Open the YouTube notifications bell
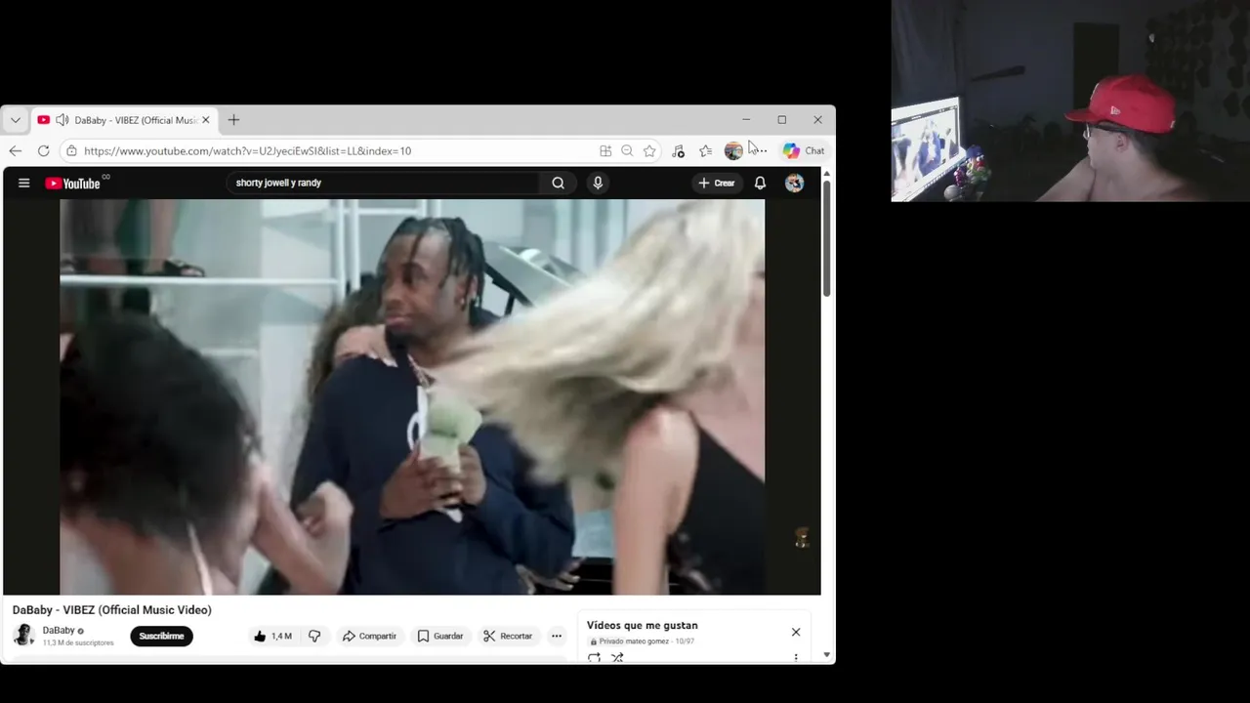 (x=760, y=183)
